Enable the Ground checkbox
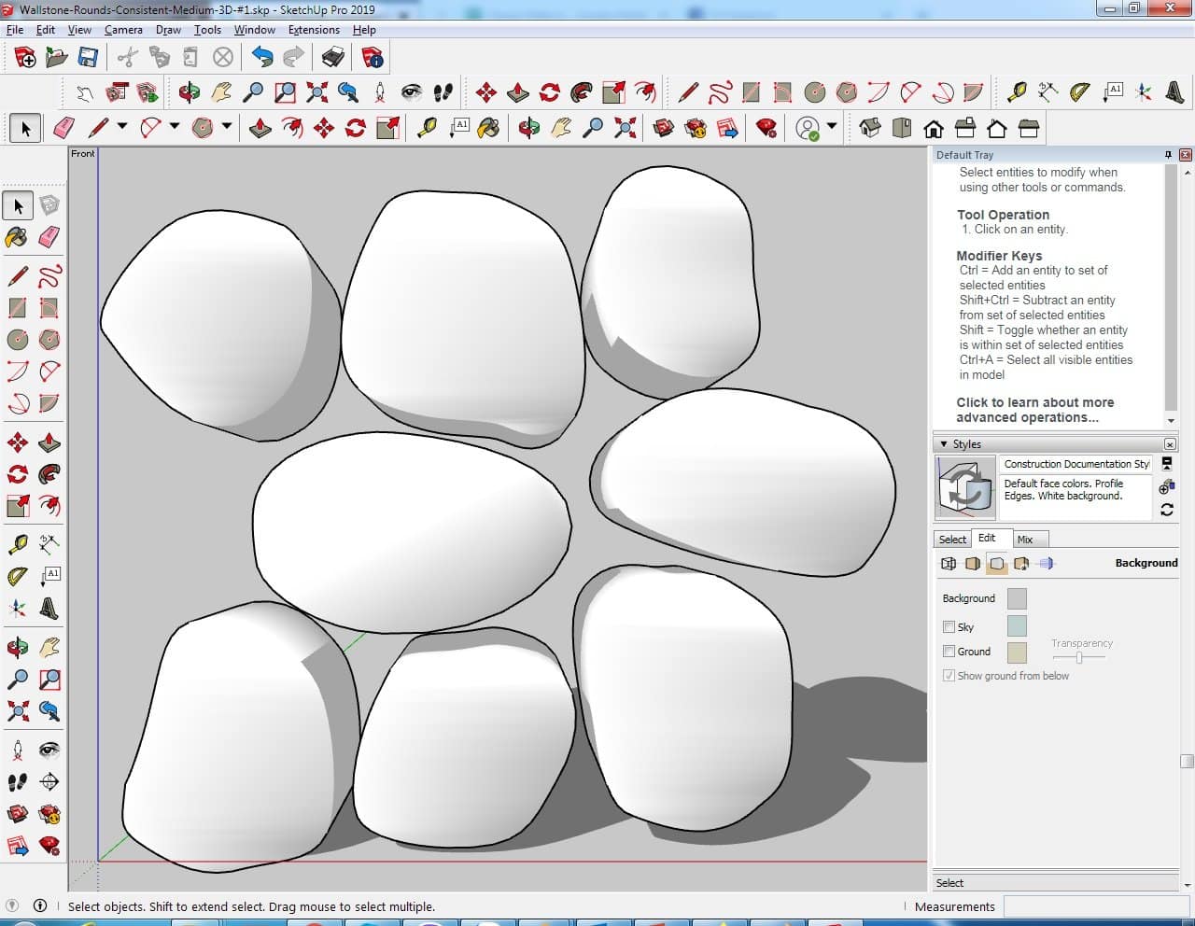This screenshot has width=1195, height=926. tap(949, 652)
